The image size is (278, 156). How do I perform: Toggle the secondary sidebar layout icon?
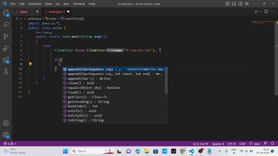tap(240, 4)
